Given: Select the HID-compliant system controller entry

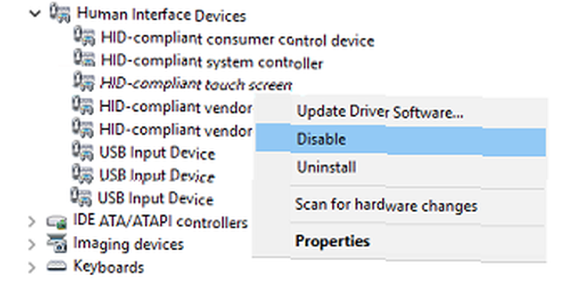Looking at the screenshot, I should [x=212, y=62].
